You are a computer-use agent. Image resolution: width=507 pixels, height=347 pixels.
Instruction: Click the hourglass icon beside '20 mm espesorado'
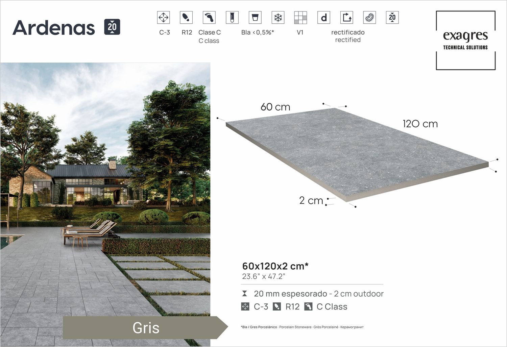(x=244, y=294)
